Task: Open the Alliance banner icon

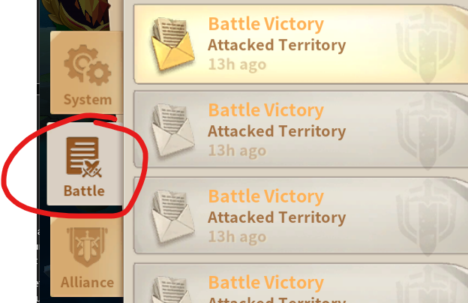Action: [x=87, y=247]
